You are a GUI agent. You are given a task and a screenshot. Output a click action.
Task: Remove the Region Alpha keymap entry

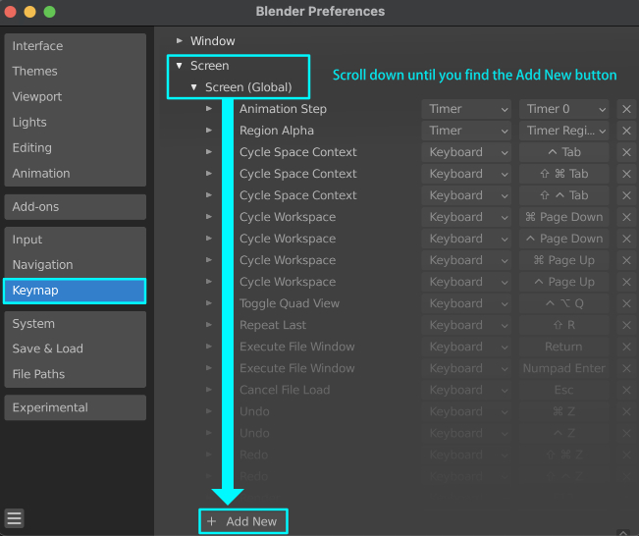click(x=626, y=131)
